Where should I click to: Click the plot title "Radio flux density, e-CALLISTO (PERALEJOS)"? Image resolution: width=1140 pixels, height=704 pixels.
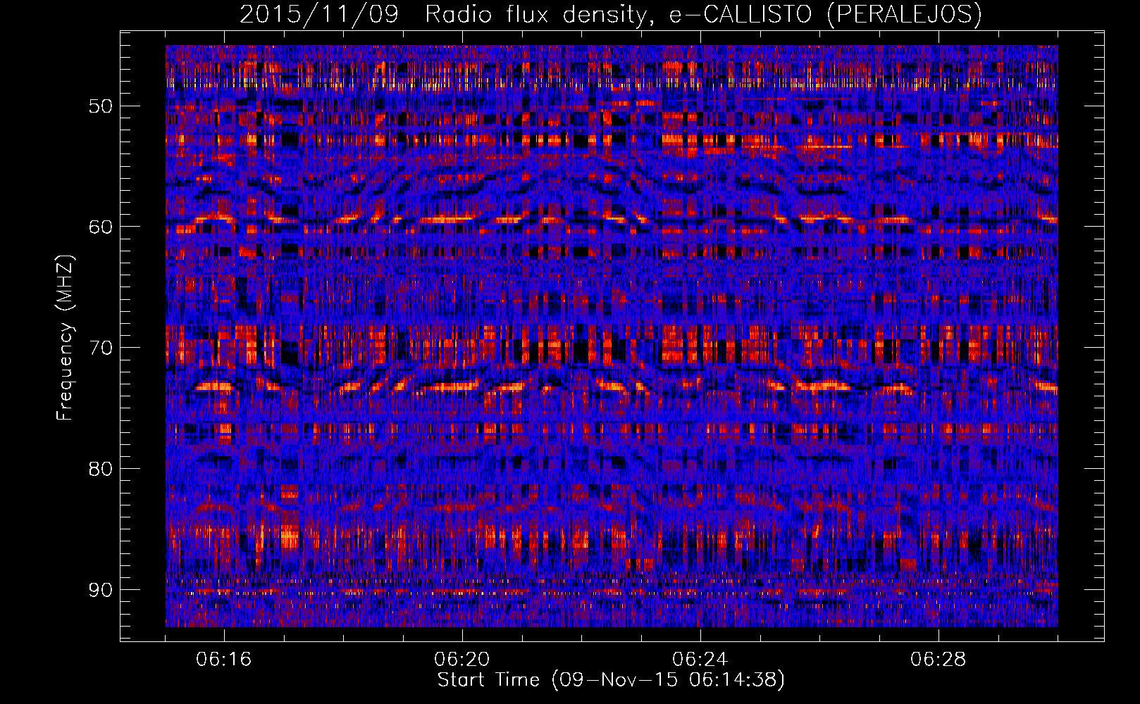click(703, 14)
